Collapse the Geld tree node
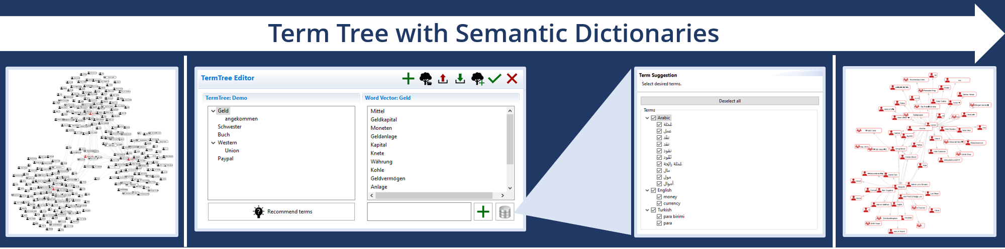The image size is (1005, 249). pos(213,111)
